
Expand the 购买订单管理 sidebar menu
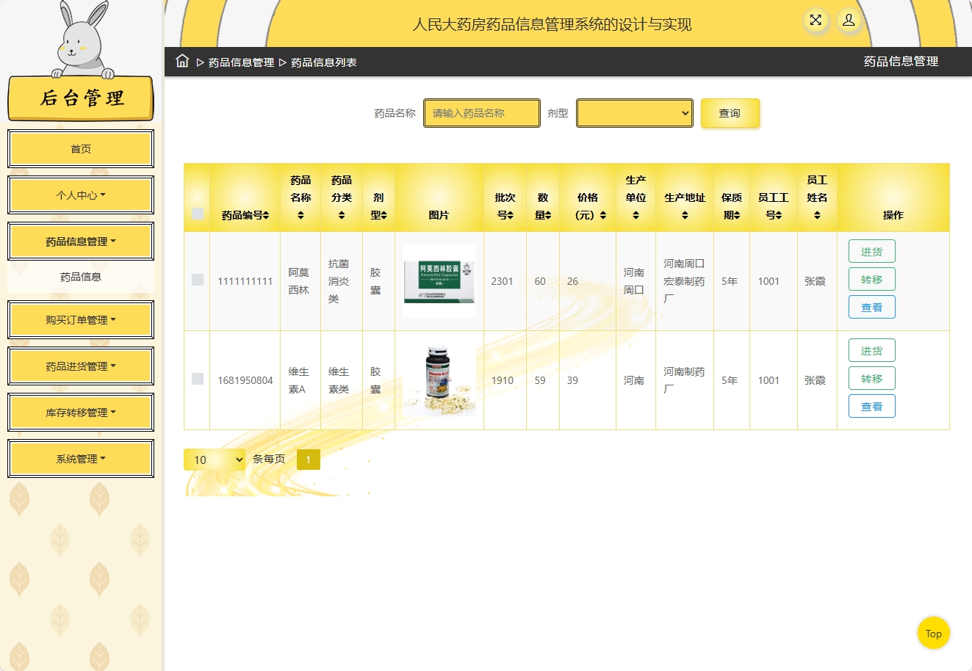tap(81, 320)
